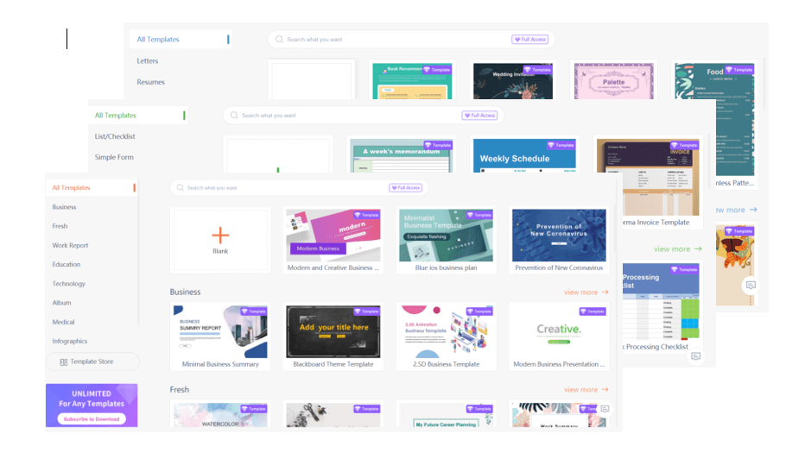Click the search field in the front window
The width and height of the screenshot is (805, 459).
299,188
